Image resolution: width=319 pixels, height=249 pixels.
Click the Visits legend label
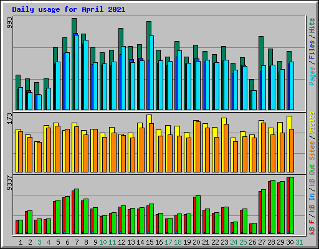[x=312, y=123]
